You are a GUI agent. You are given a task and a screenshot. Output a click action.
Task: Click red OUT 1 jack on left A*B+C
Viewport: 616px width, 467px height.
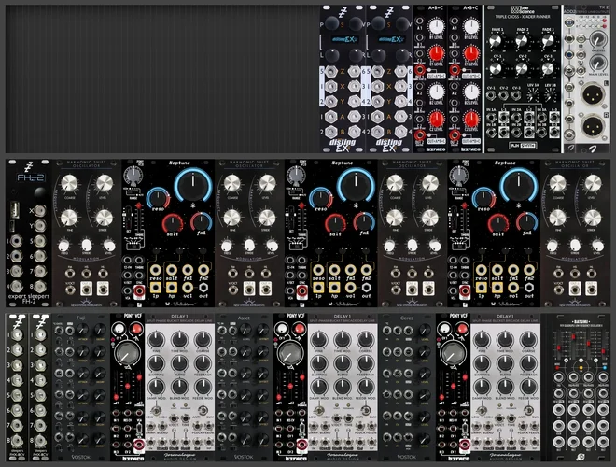(x=420, y=70)
